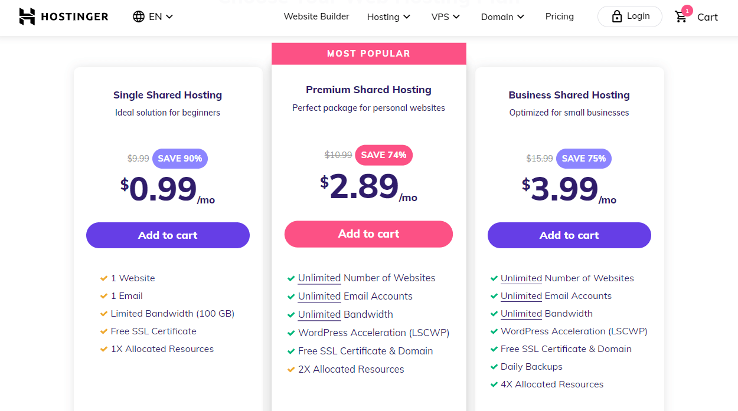Add Single Shared Hosting to cart
This screenshot has width=738, height=411.
tap(168, 235)
